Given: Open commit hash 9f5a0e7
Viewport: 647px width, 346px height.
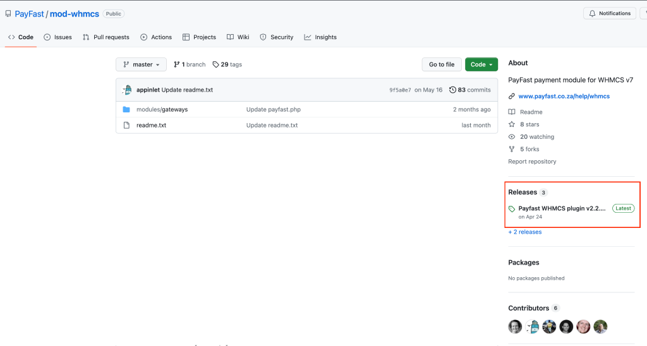Looking at the screenshot, I should click(x=400, y=90).
